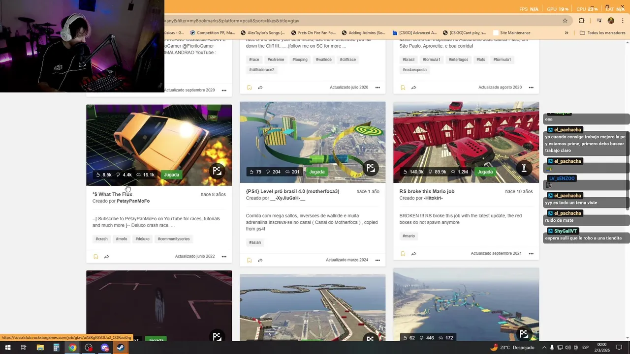Share the What The Flux job
This screenshot has height=354, width=630.
(x=106, y=257)
